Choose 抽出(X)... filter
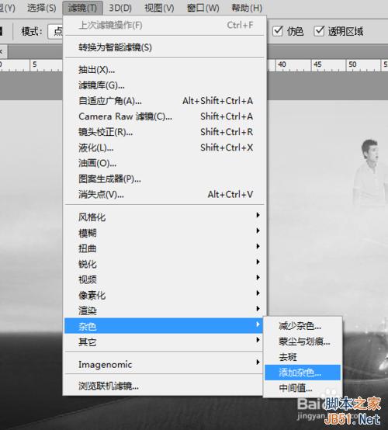The image size is (388, 430). [165, 70]
